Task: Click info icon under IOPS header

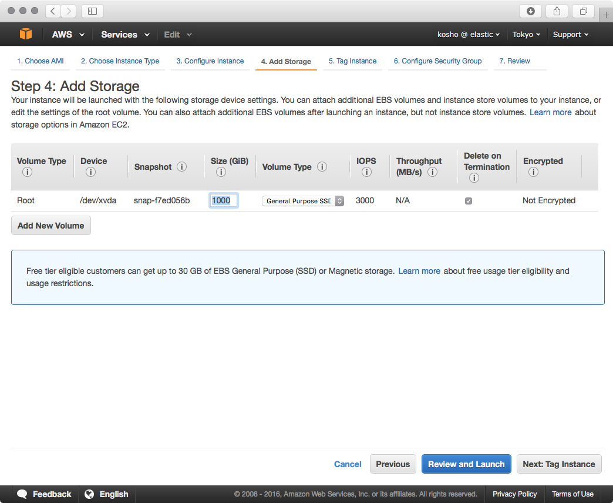Action: [366, 172]
